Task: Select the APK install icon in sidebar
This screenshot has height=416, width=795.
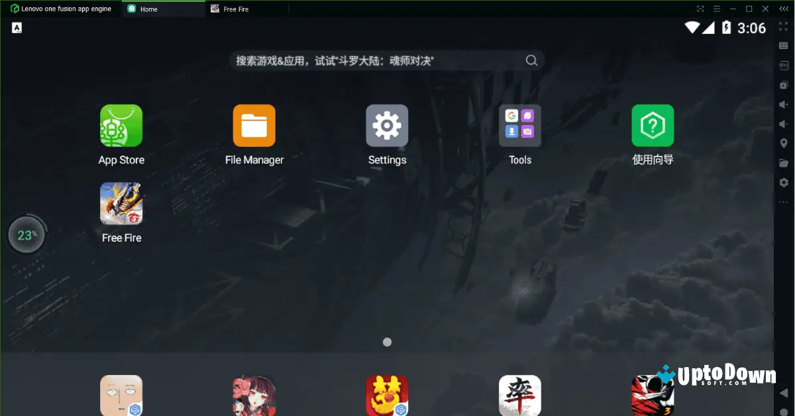Action: click(x=784, y=65)
